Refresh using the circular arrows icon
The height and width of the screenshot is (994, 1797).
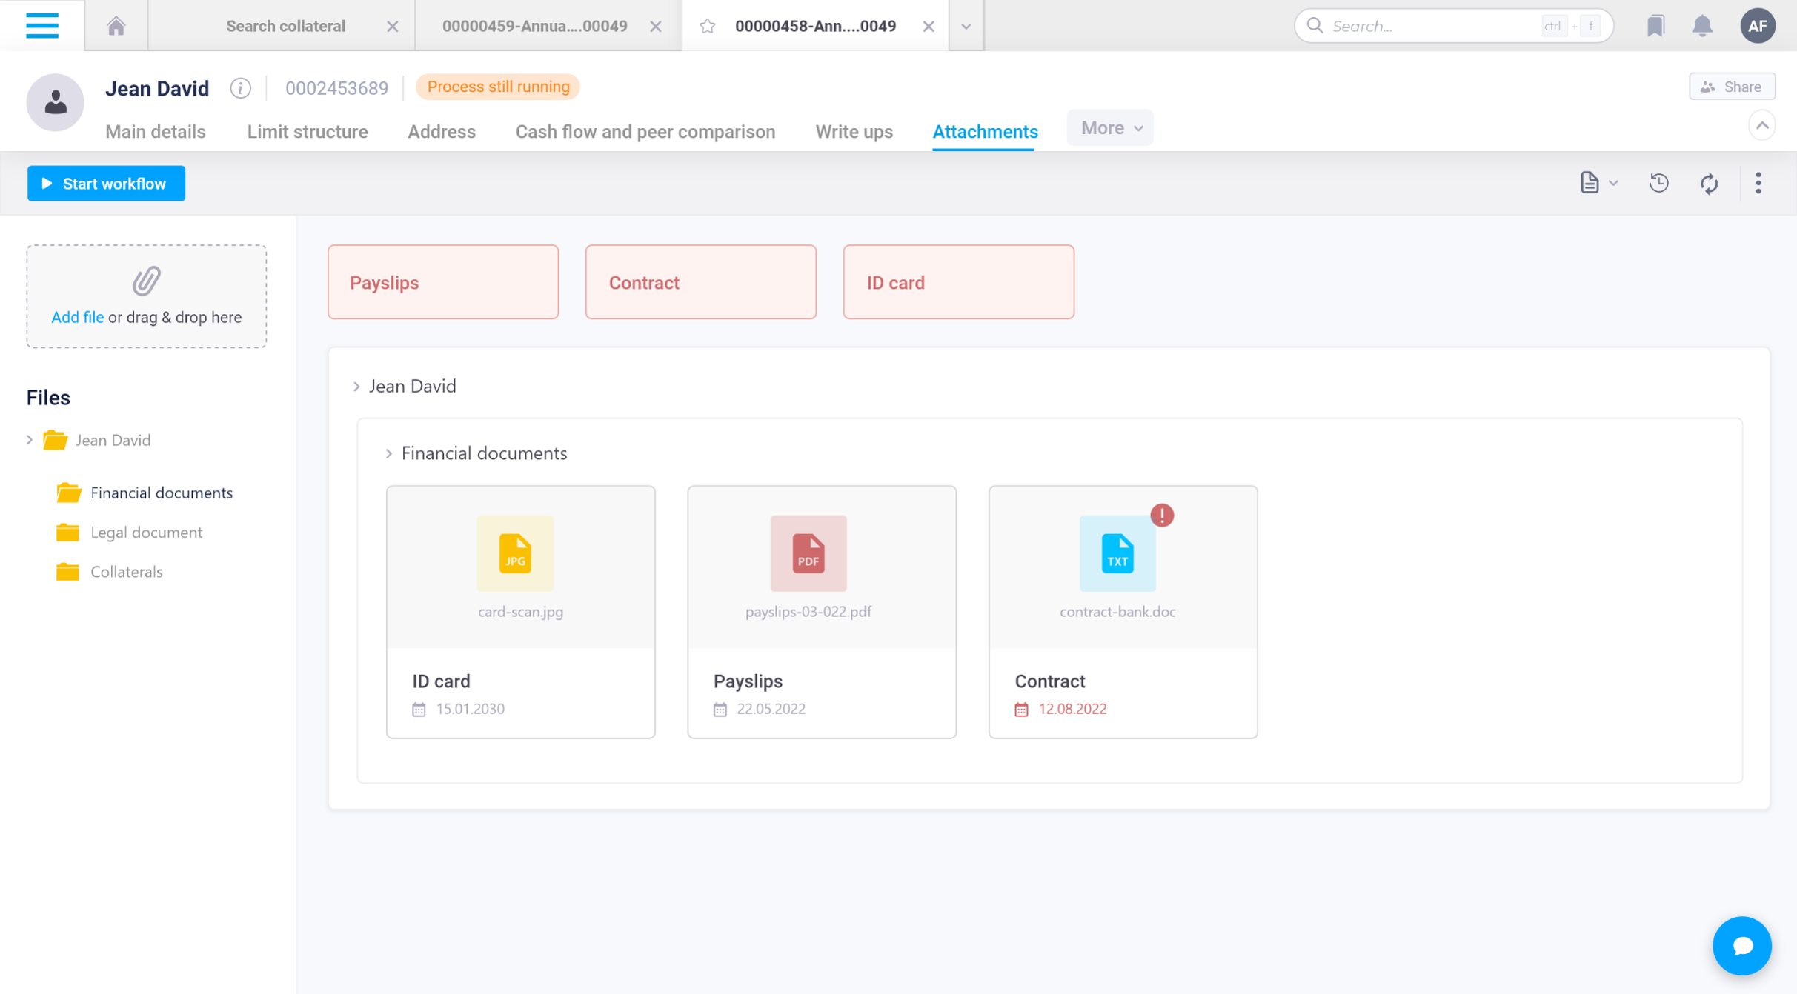[1709, 183]
